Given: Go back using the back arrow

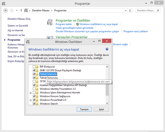Looking at the screenshot, I should click(6, 11).
